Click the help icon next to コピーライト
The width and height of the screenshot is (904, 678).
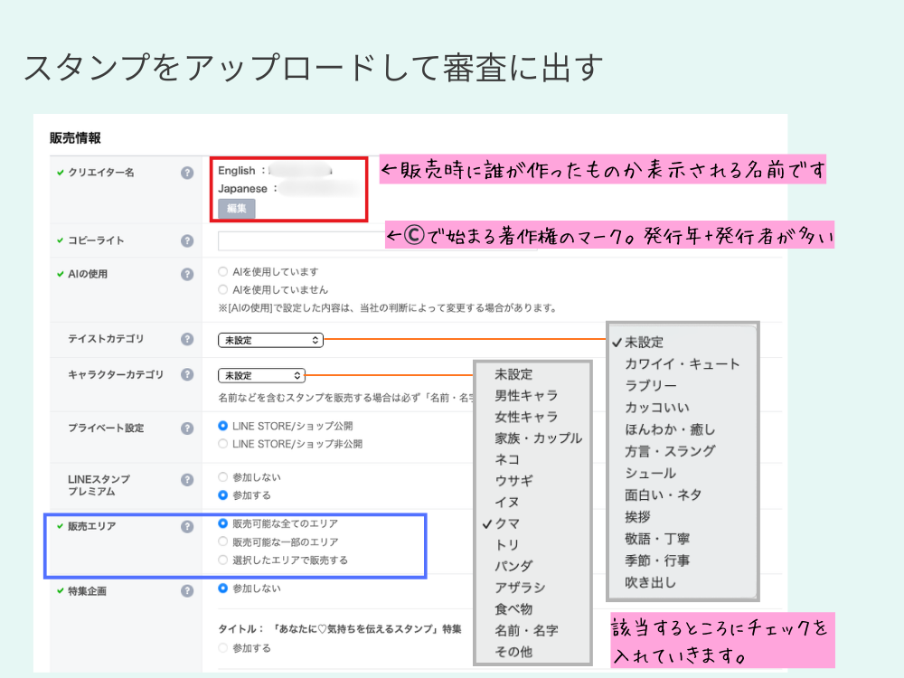[189, 240]
